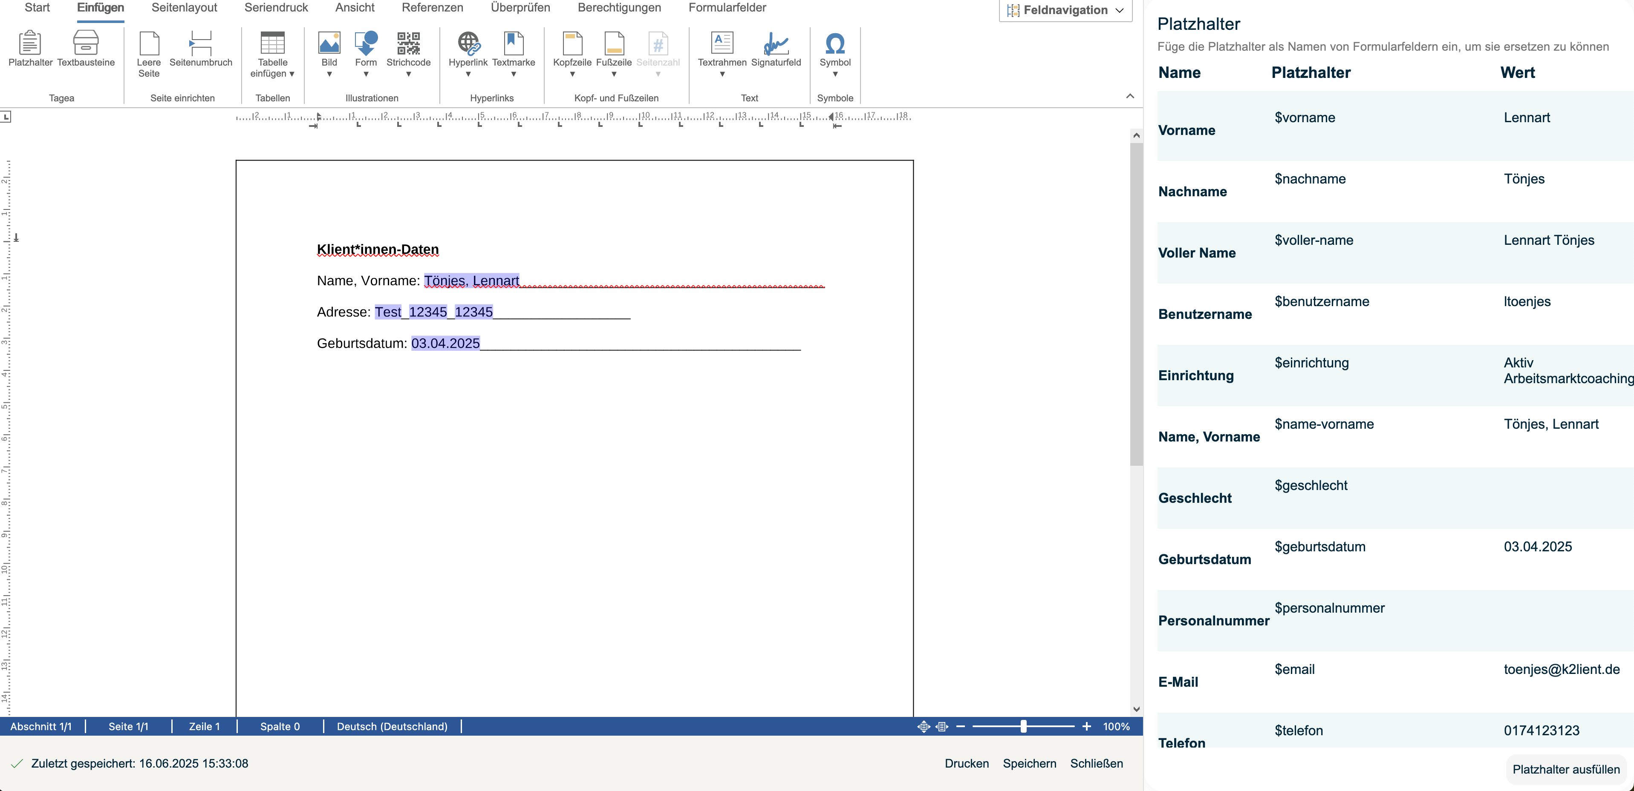Click the Speichern button
This screenshot has height=791, width=1634.
coord(1030,763)
